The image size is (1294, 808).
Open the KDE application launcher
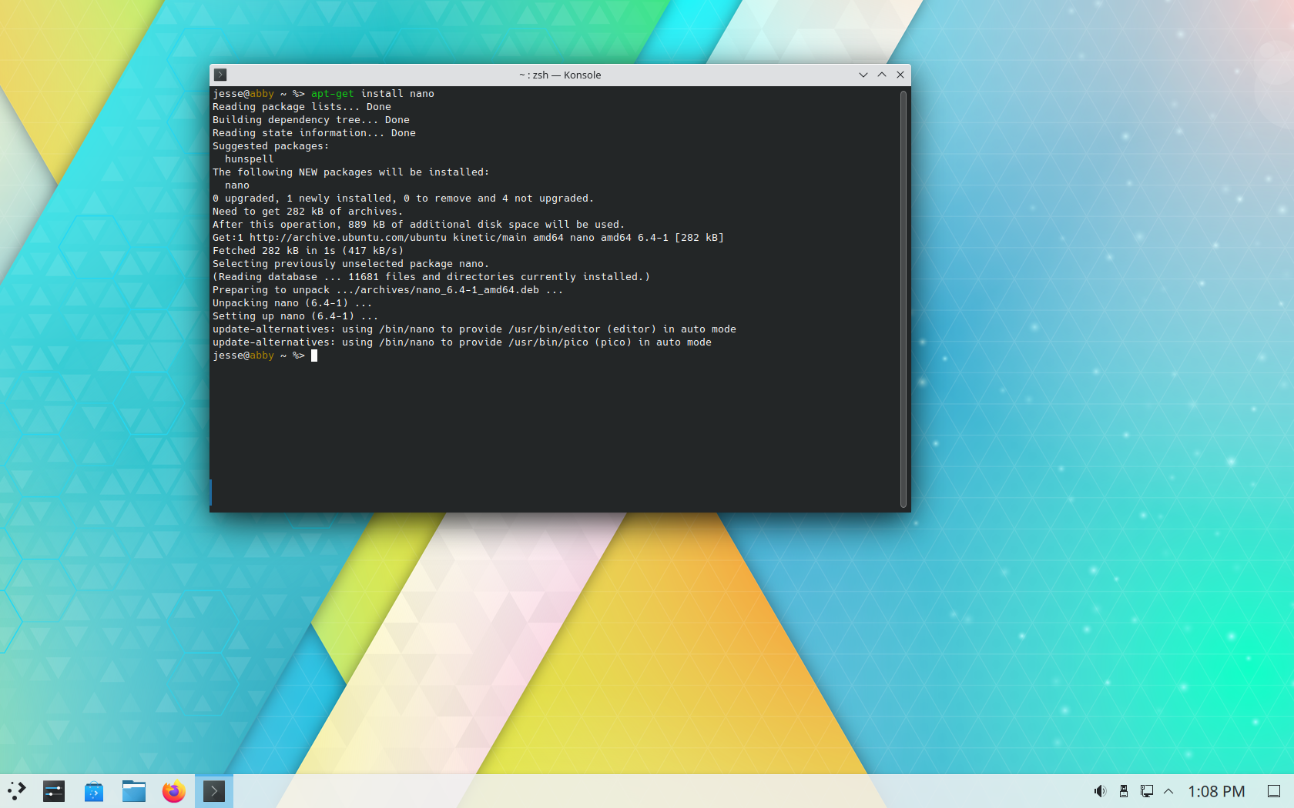(x=17, y=791)
